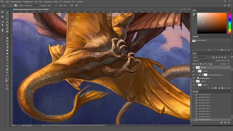This screenshot has height=131, width=233.
Task: Open the layer blend mode dropdown
Action: tap(204, 61)
